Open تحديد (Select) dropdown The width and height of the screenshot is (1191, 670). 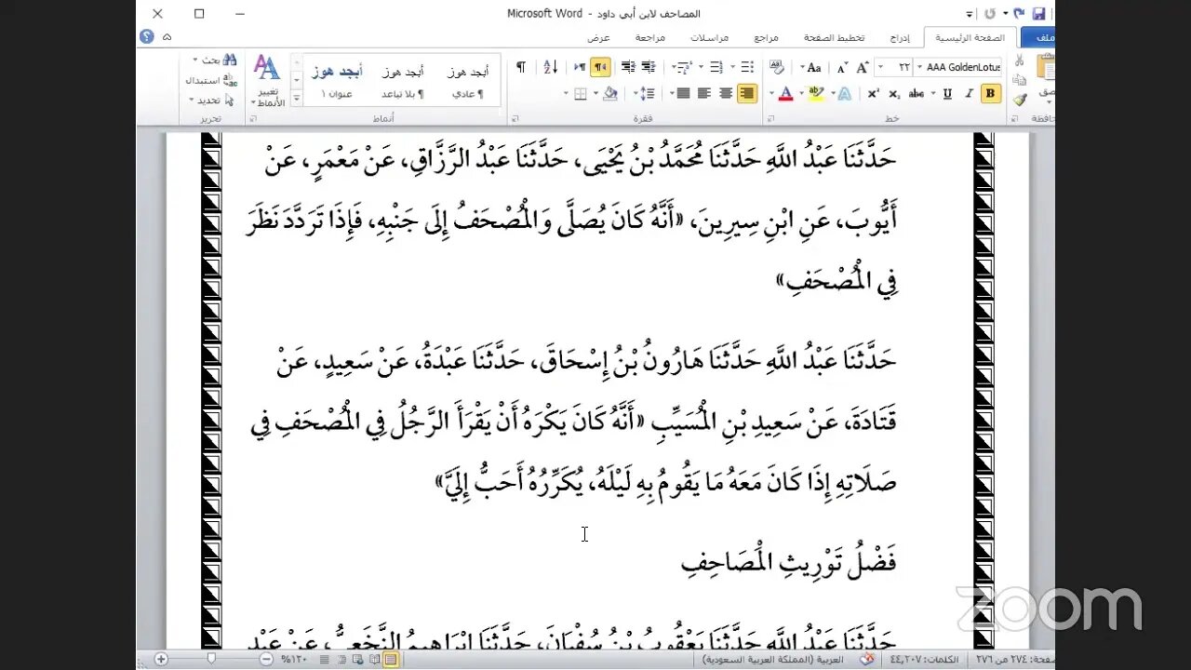tap(211, 100)
